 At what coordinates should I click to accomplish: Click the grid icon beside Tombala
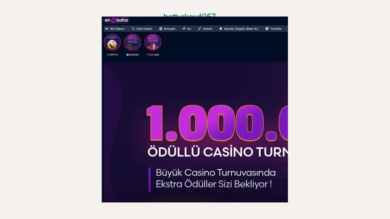click(x=267, y=29)
